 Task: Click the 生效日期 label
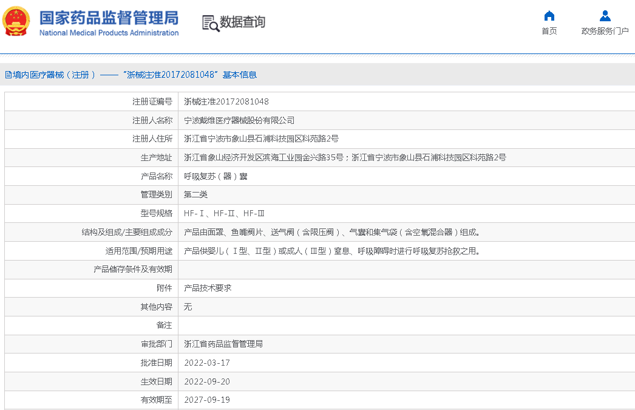click(156, 381)
